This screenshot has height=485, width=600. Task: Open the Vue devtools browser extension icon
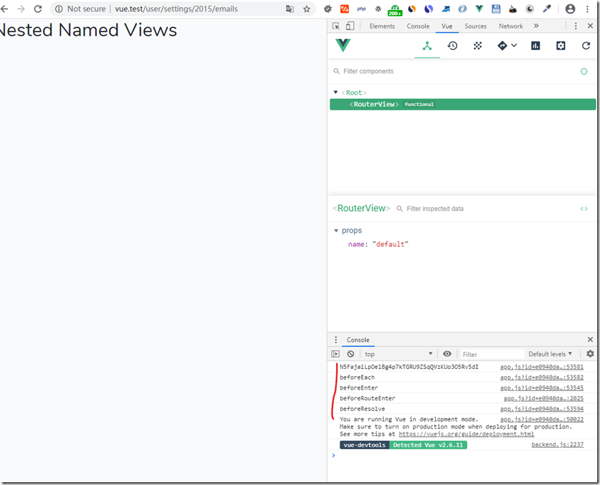click(x=479, y=8)
